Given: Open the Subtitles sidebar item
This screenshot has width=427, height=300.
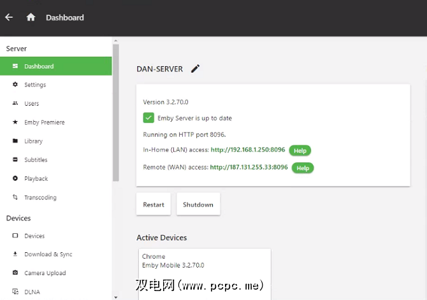Looking at the screenshot, I should pos(36,160).
